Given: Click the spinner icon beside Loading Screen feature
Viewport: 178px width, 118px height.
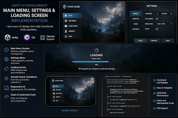Looking at the screenshot, I should point(7,69).
